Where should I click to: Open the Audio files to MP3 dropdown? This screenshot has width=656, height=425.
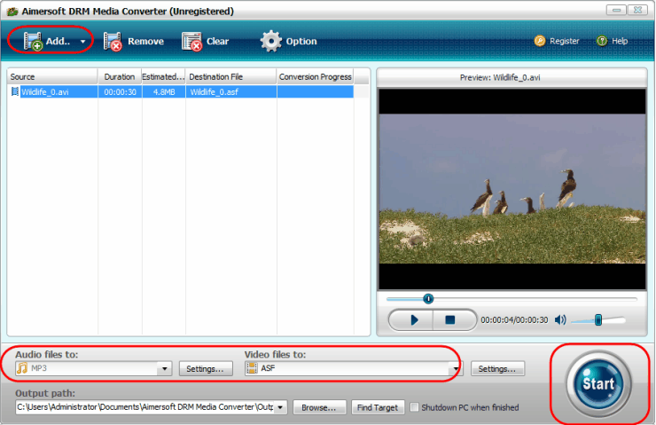pos(164,368)
